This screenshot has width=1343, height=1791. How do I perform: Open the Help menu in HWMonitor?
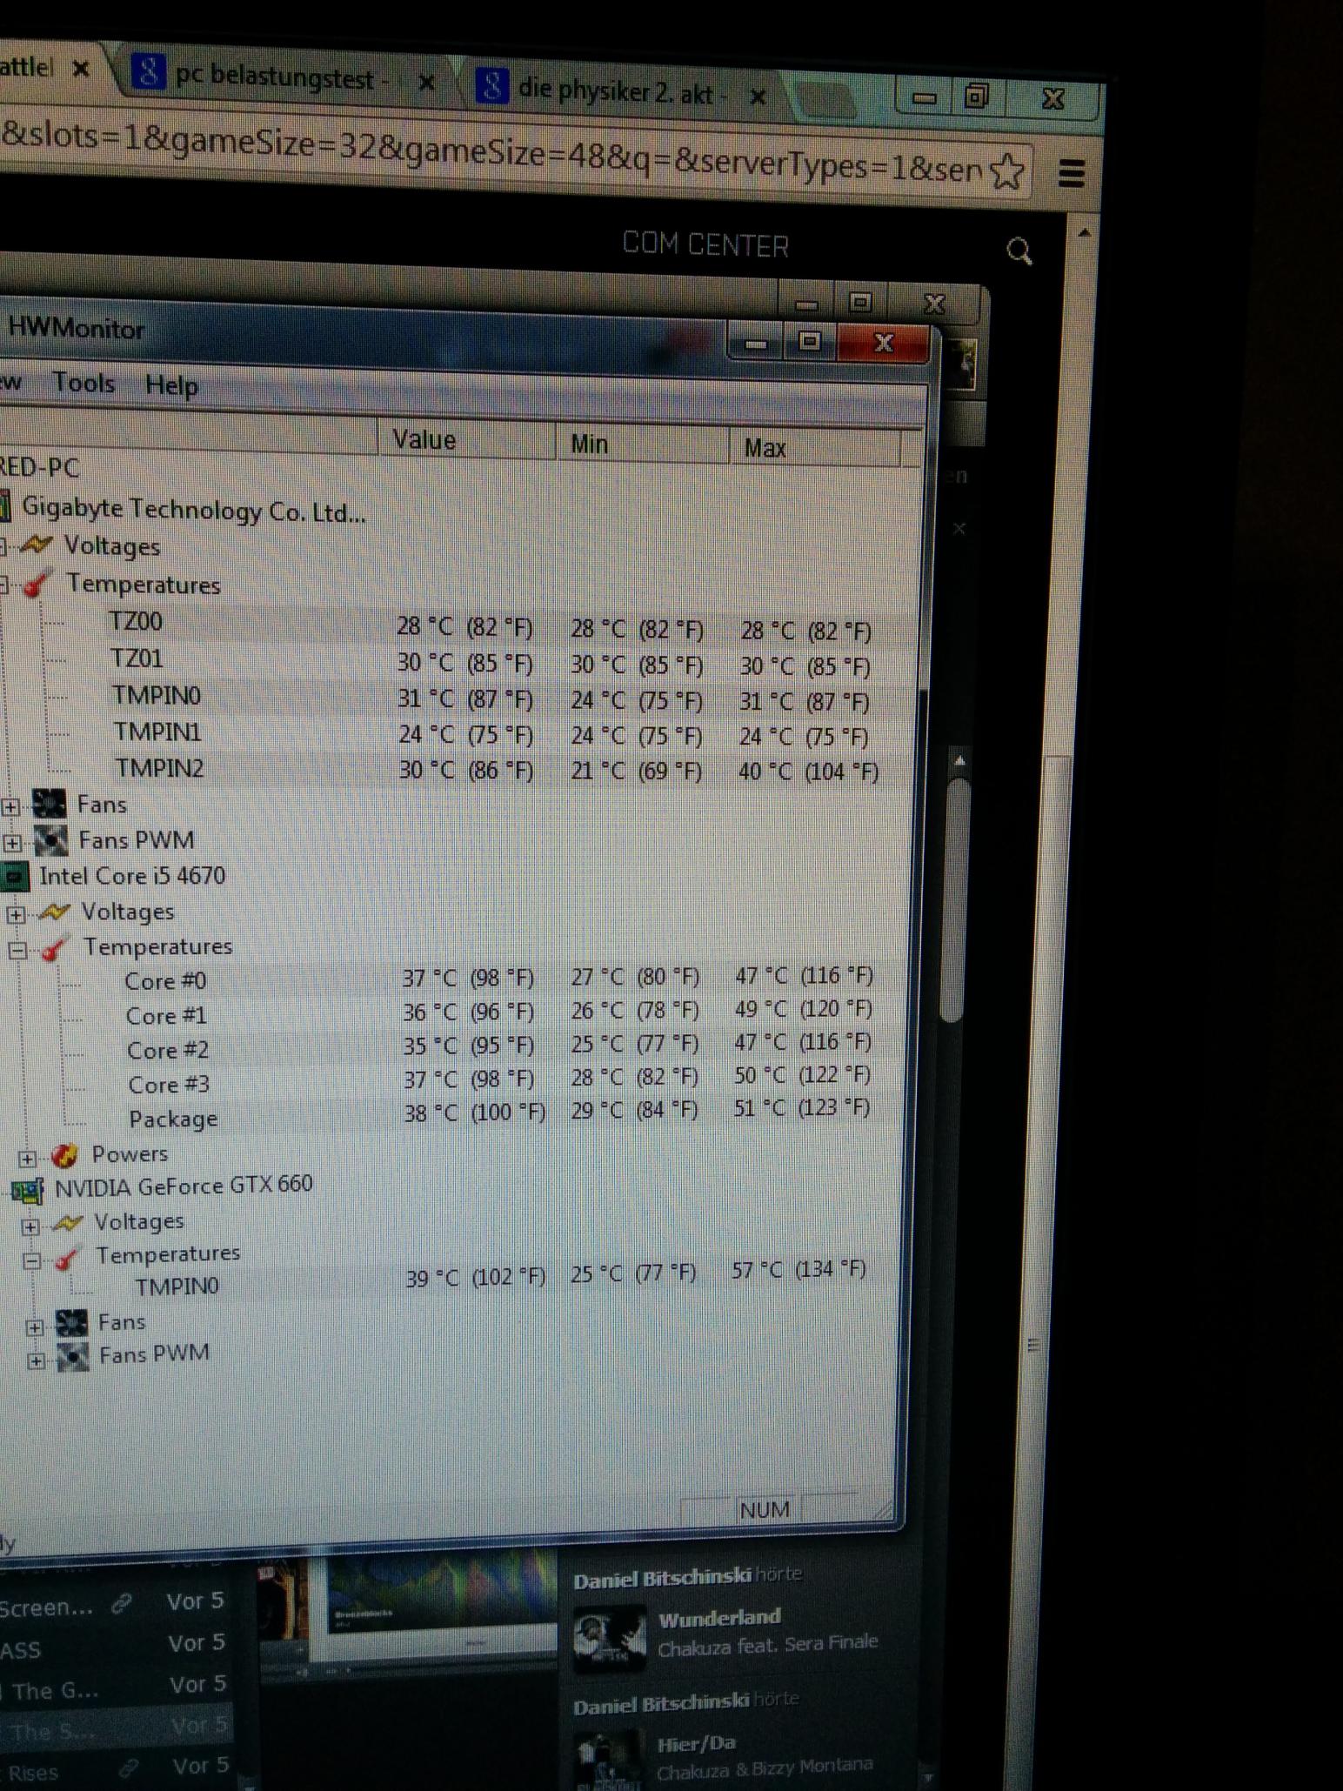[x=171, y=384]
